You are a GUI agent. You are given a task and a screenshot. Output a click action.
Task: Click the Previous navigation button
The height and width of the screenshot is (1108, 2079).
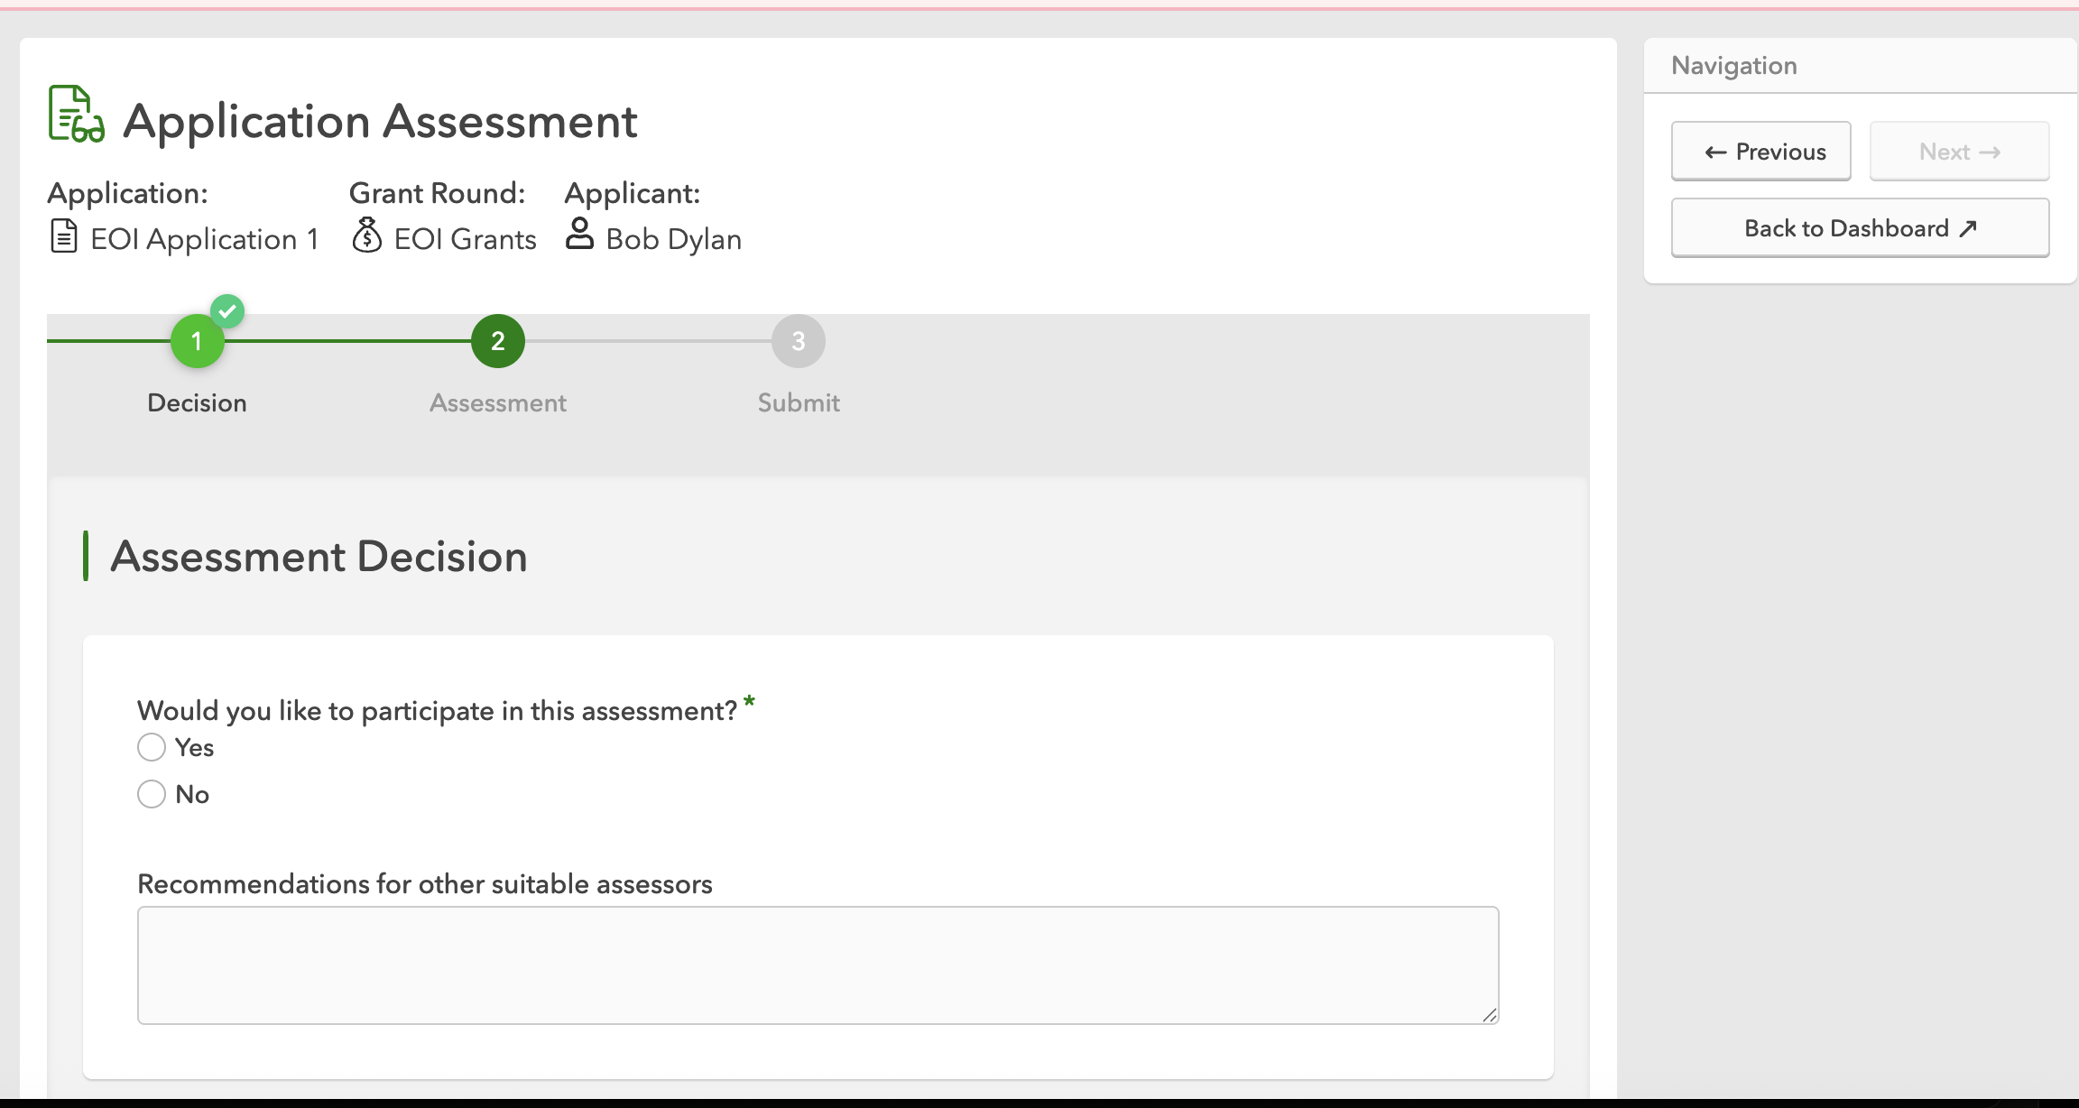[1760, 152]
